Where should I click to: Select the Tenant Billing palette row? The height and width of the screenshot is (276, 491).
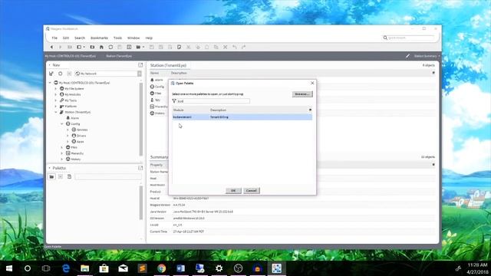(242, 117)
